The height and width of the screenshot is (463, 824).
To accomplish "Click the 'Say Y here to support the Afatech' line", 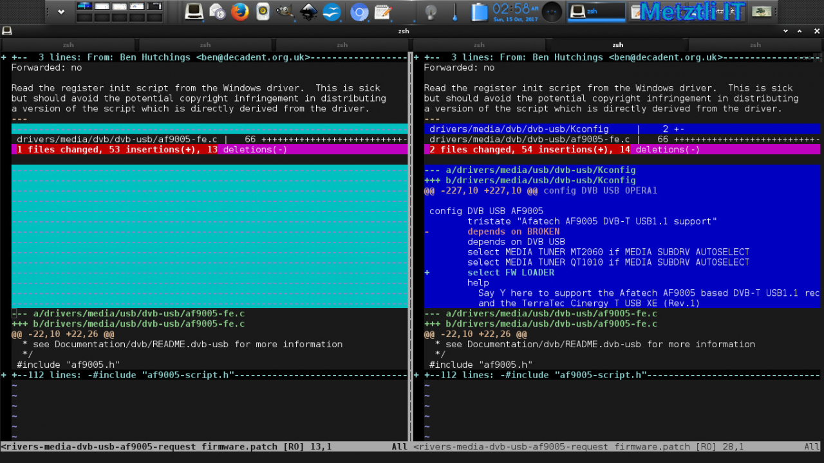I will (649, 293).
